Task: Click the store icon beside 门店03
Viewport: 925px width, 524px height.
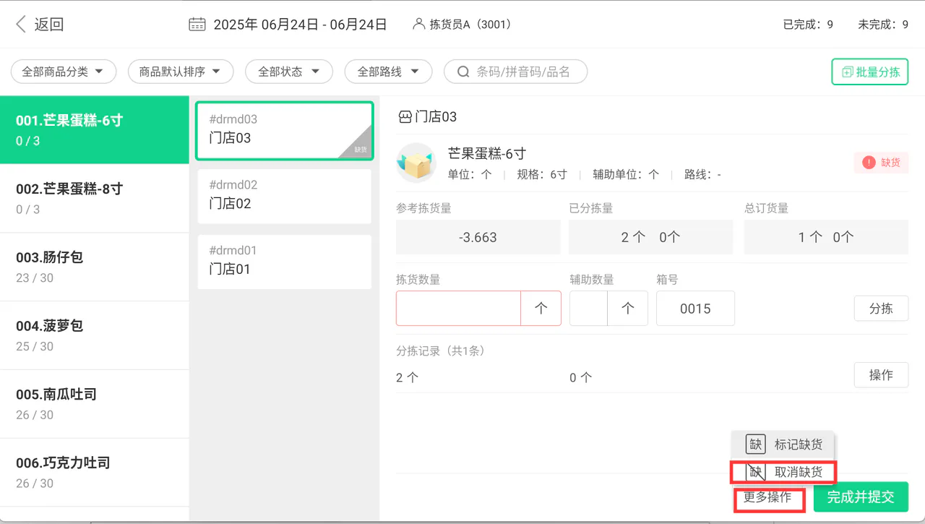Action: [405, 117]
